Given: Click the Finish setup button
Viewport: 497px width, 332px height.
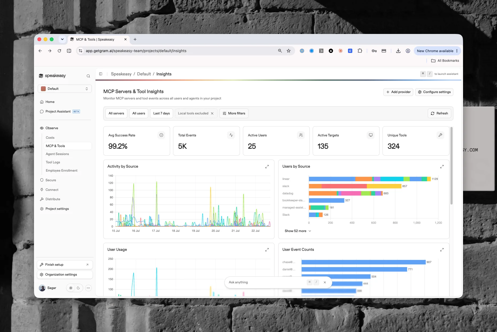Looking at the screenshot, I should pyautogui.click(x=65, y=265).
